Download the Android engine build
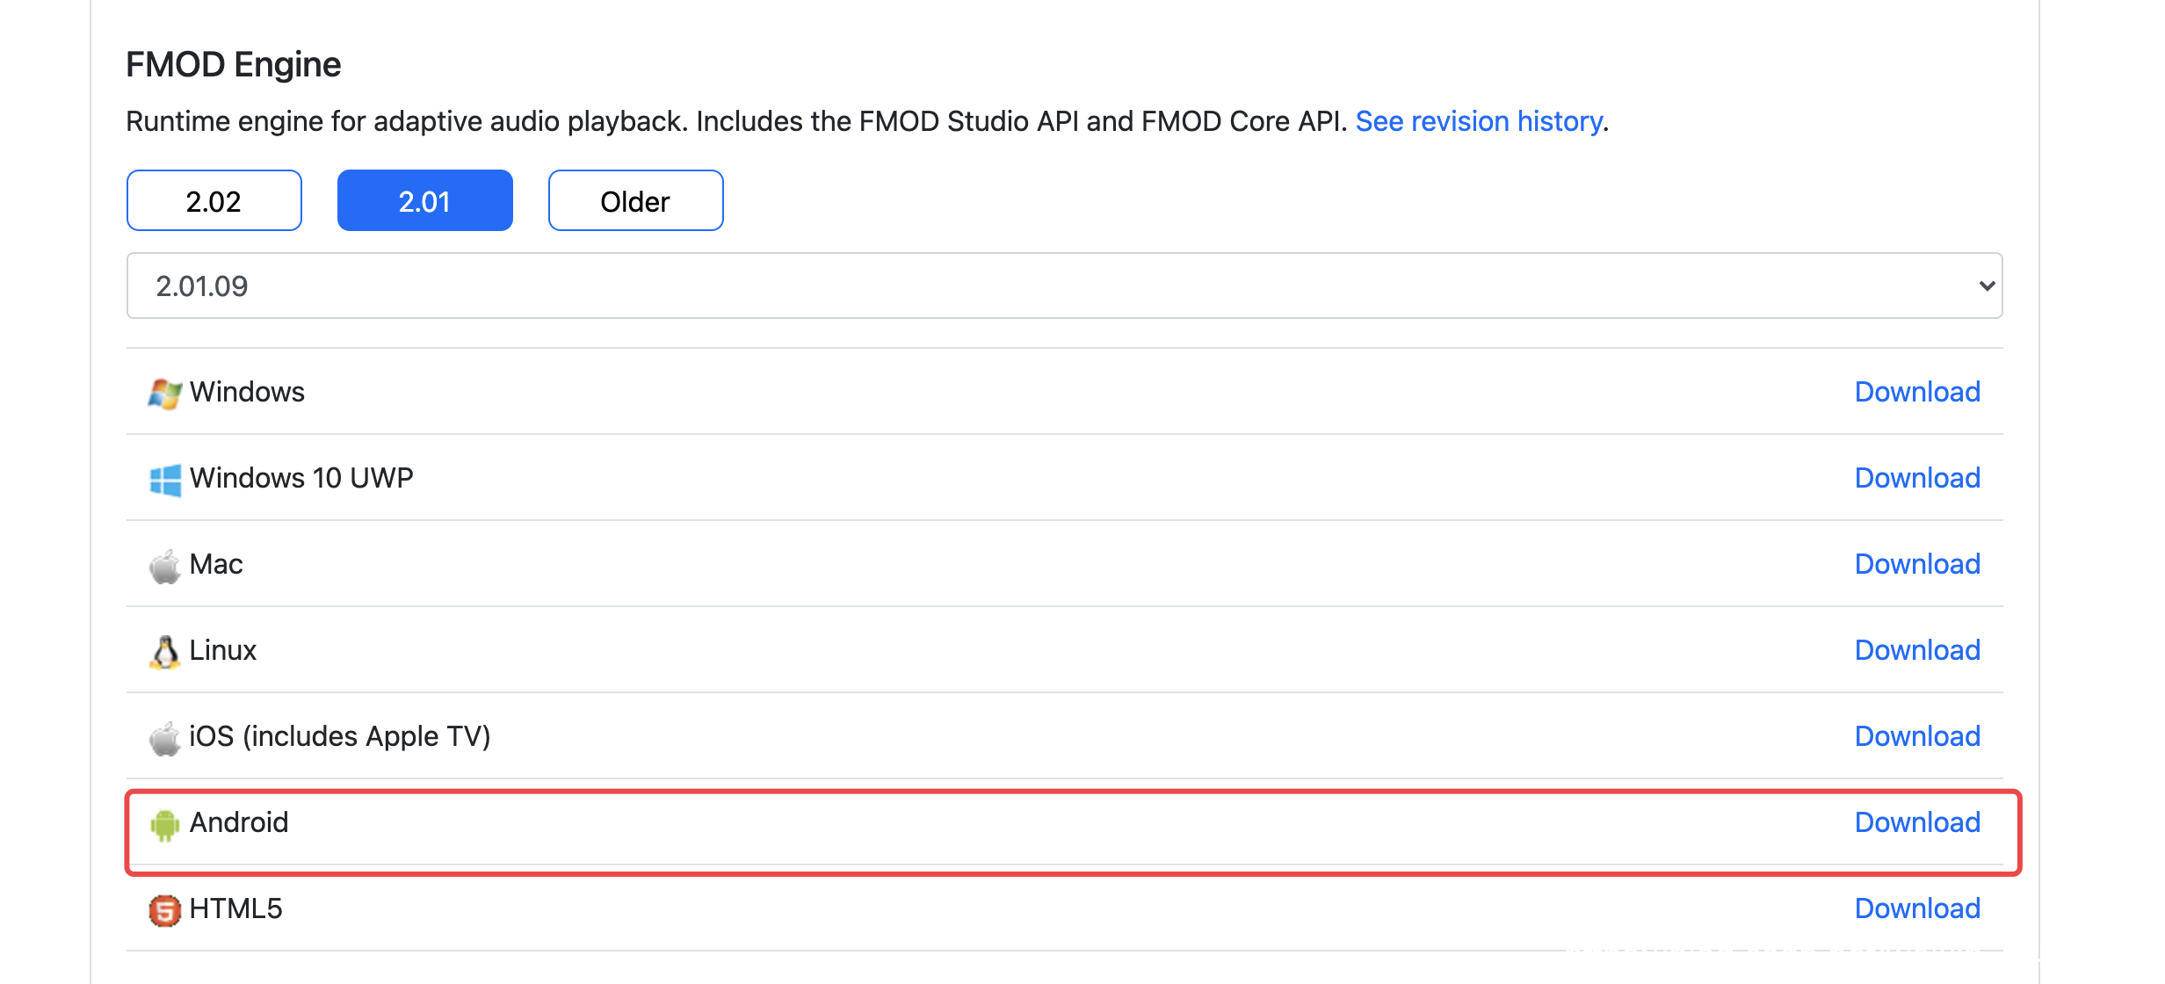2165x984 pixels. pos(1916,822)
